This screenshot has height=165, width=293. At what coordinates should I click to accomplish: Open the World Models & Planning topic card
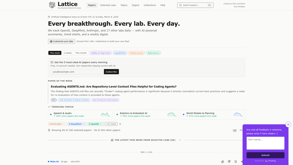213,114
